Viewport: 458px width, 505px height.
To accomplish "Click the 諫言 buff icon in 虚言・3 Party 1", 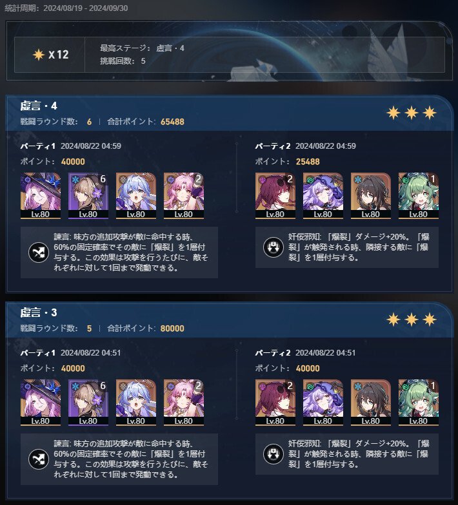I will [x=39, y=459].
